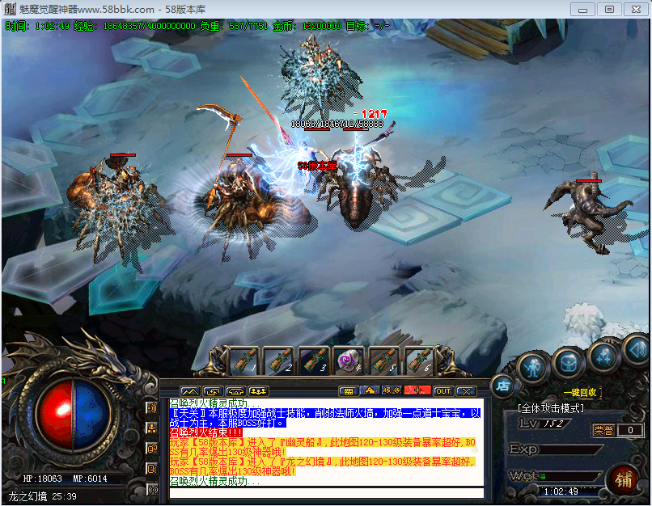Click the trade exchange button in chat bar
The image size is (652, 506).
[x=213, y=391]
